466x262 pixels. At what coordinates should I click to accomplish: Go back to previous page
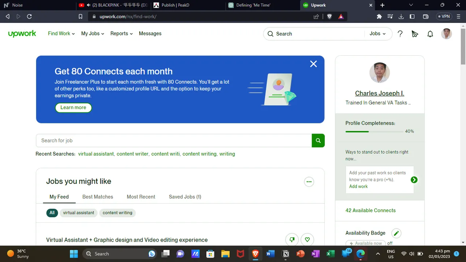coord(8,16)
